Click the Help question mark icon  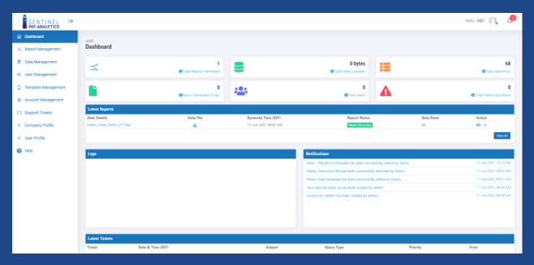click(19, 151)
